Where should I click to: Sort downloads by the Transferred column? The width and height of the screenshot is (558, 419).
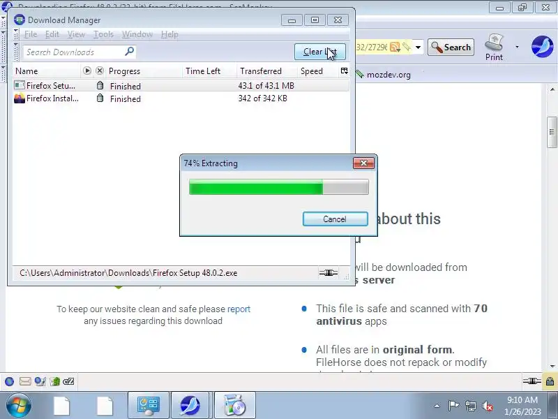point(267,71)
